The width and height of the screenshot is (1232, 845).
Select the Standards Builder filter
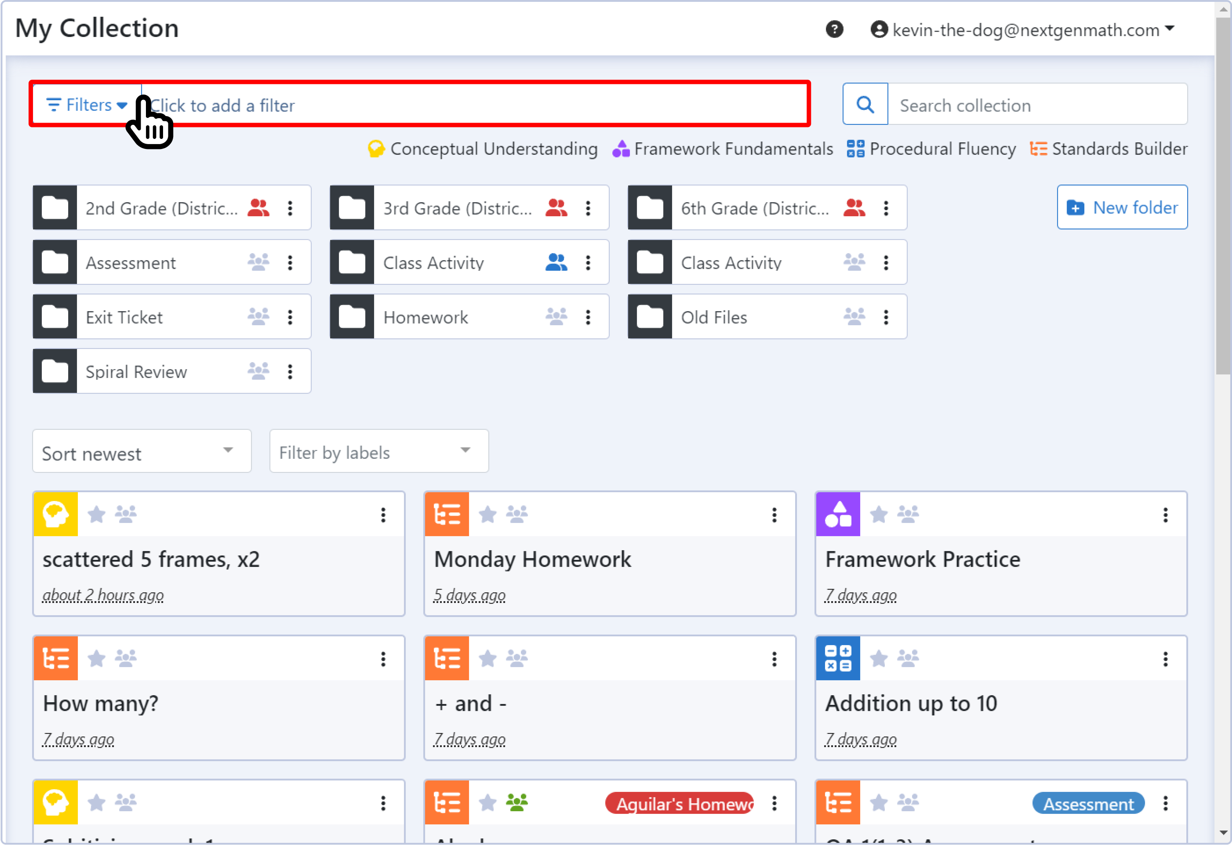(x=1108, y=149)
